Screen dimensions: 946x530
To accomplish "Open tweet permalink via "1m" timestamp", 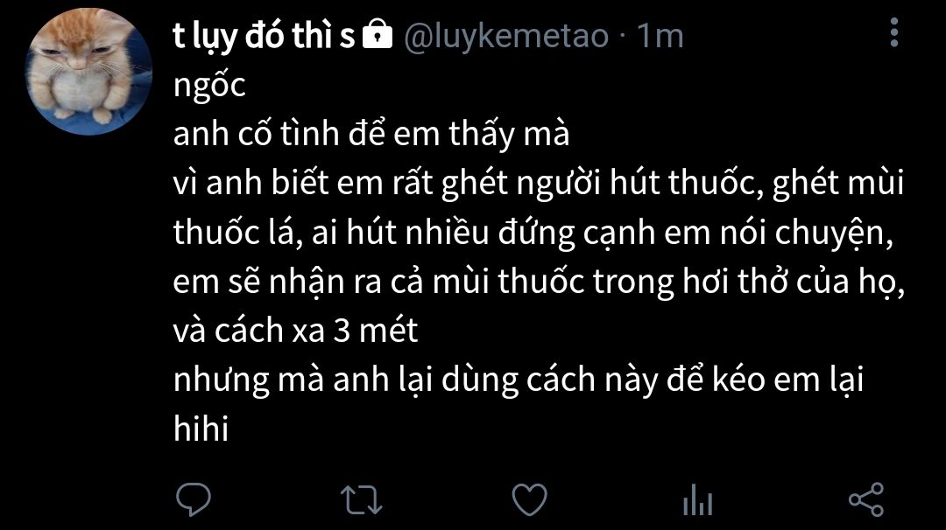I will tap(660, 36).
